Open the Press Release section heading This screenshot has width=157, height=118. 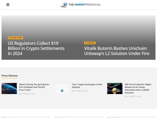pyautogui.click(x=10, y=76)
